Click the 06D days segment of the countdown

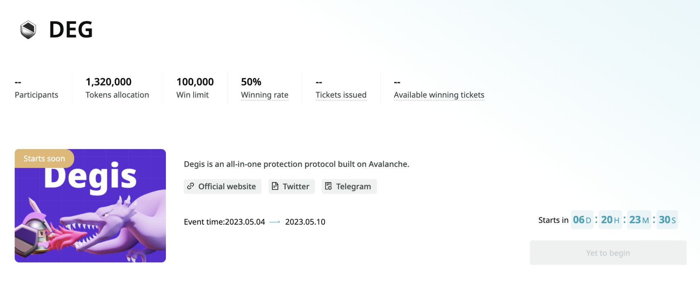point(582,220)
